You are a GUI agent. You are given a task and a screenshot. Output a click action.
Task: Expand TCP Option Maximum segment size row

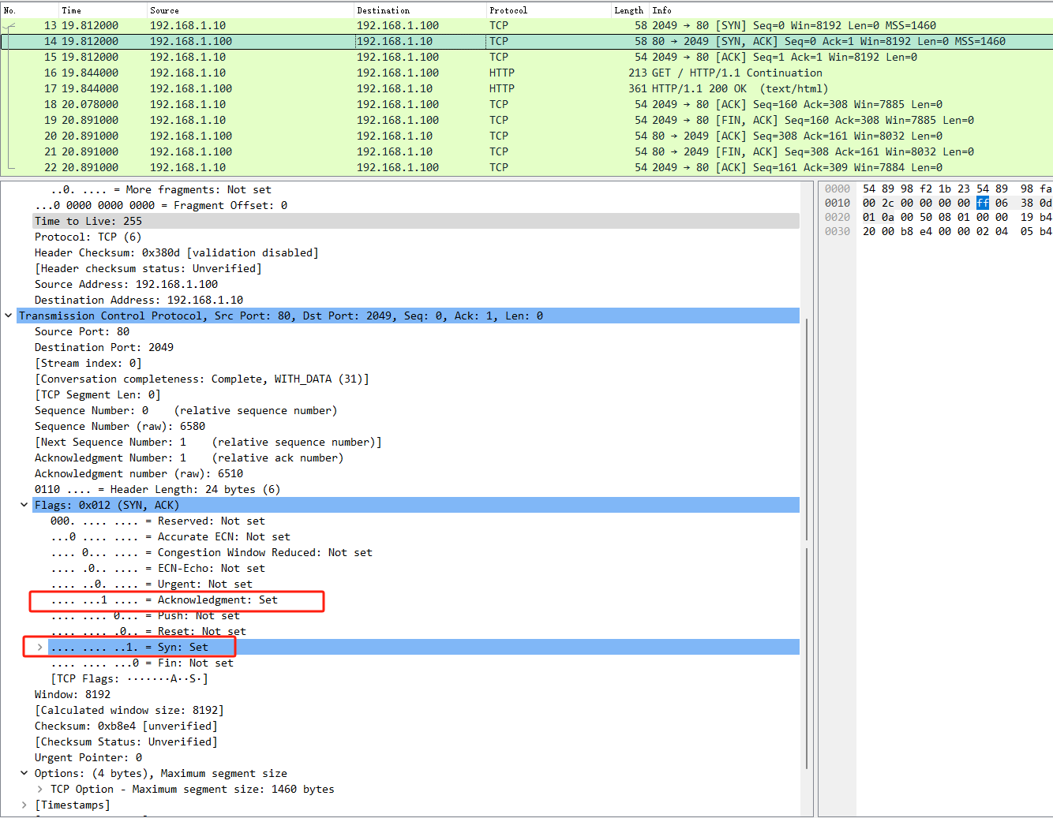(x=40, y=789)
